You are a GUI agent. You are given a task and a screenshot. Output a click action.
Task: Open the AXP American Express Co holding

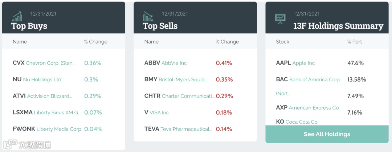(307, 108)
